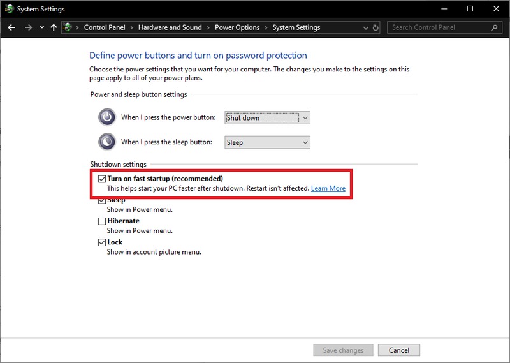Click the System Settings title bar icon
The image size is (510, 363).
click(9, 9)
